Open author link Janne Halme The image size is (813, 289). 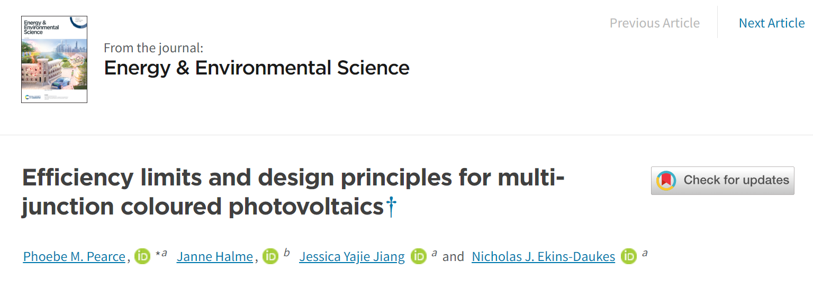point(215,257)
